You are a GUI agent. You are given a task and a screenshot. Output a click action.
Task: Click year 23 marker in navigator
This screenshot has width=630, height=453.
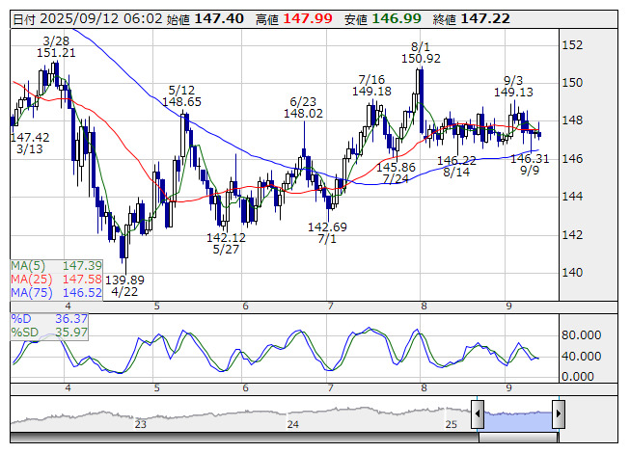141,423
